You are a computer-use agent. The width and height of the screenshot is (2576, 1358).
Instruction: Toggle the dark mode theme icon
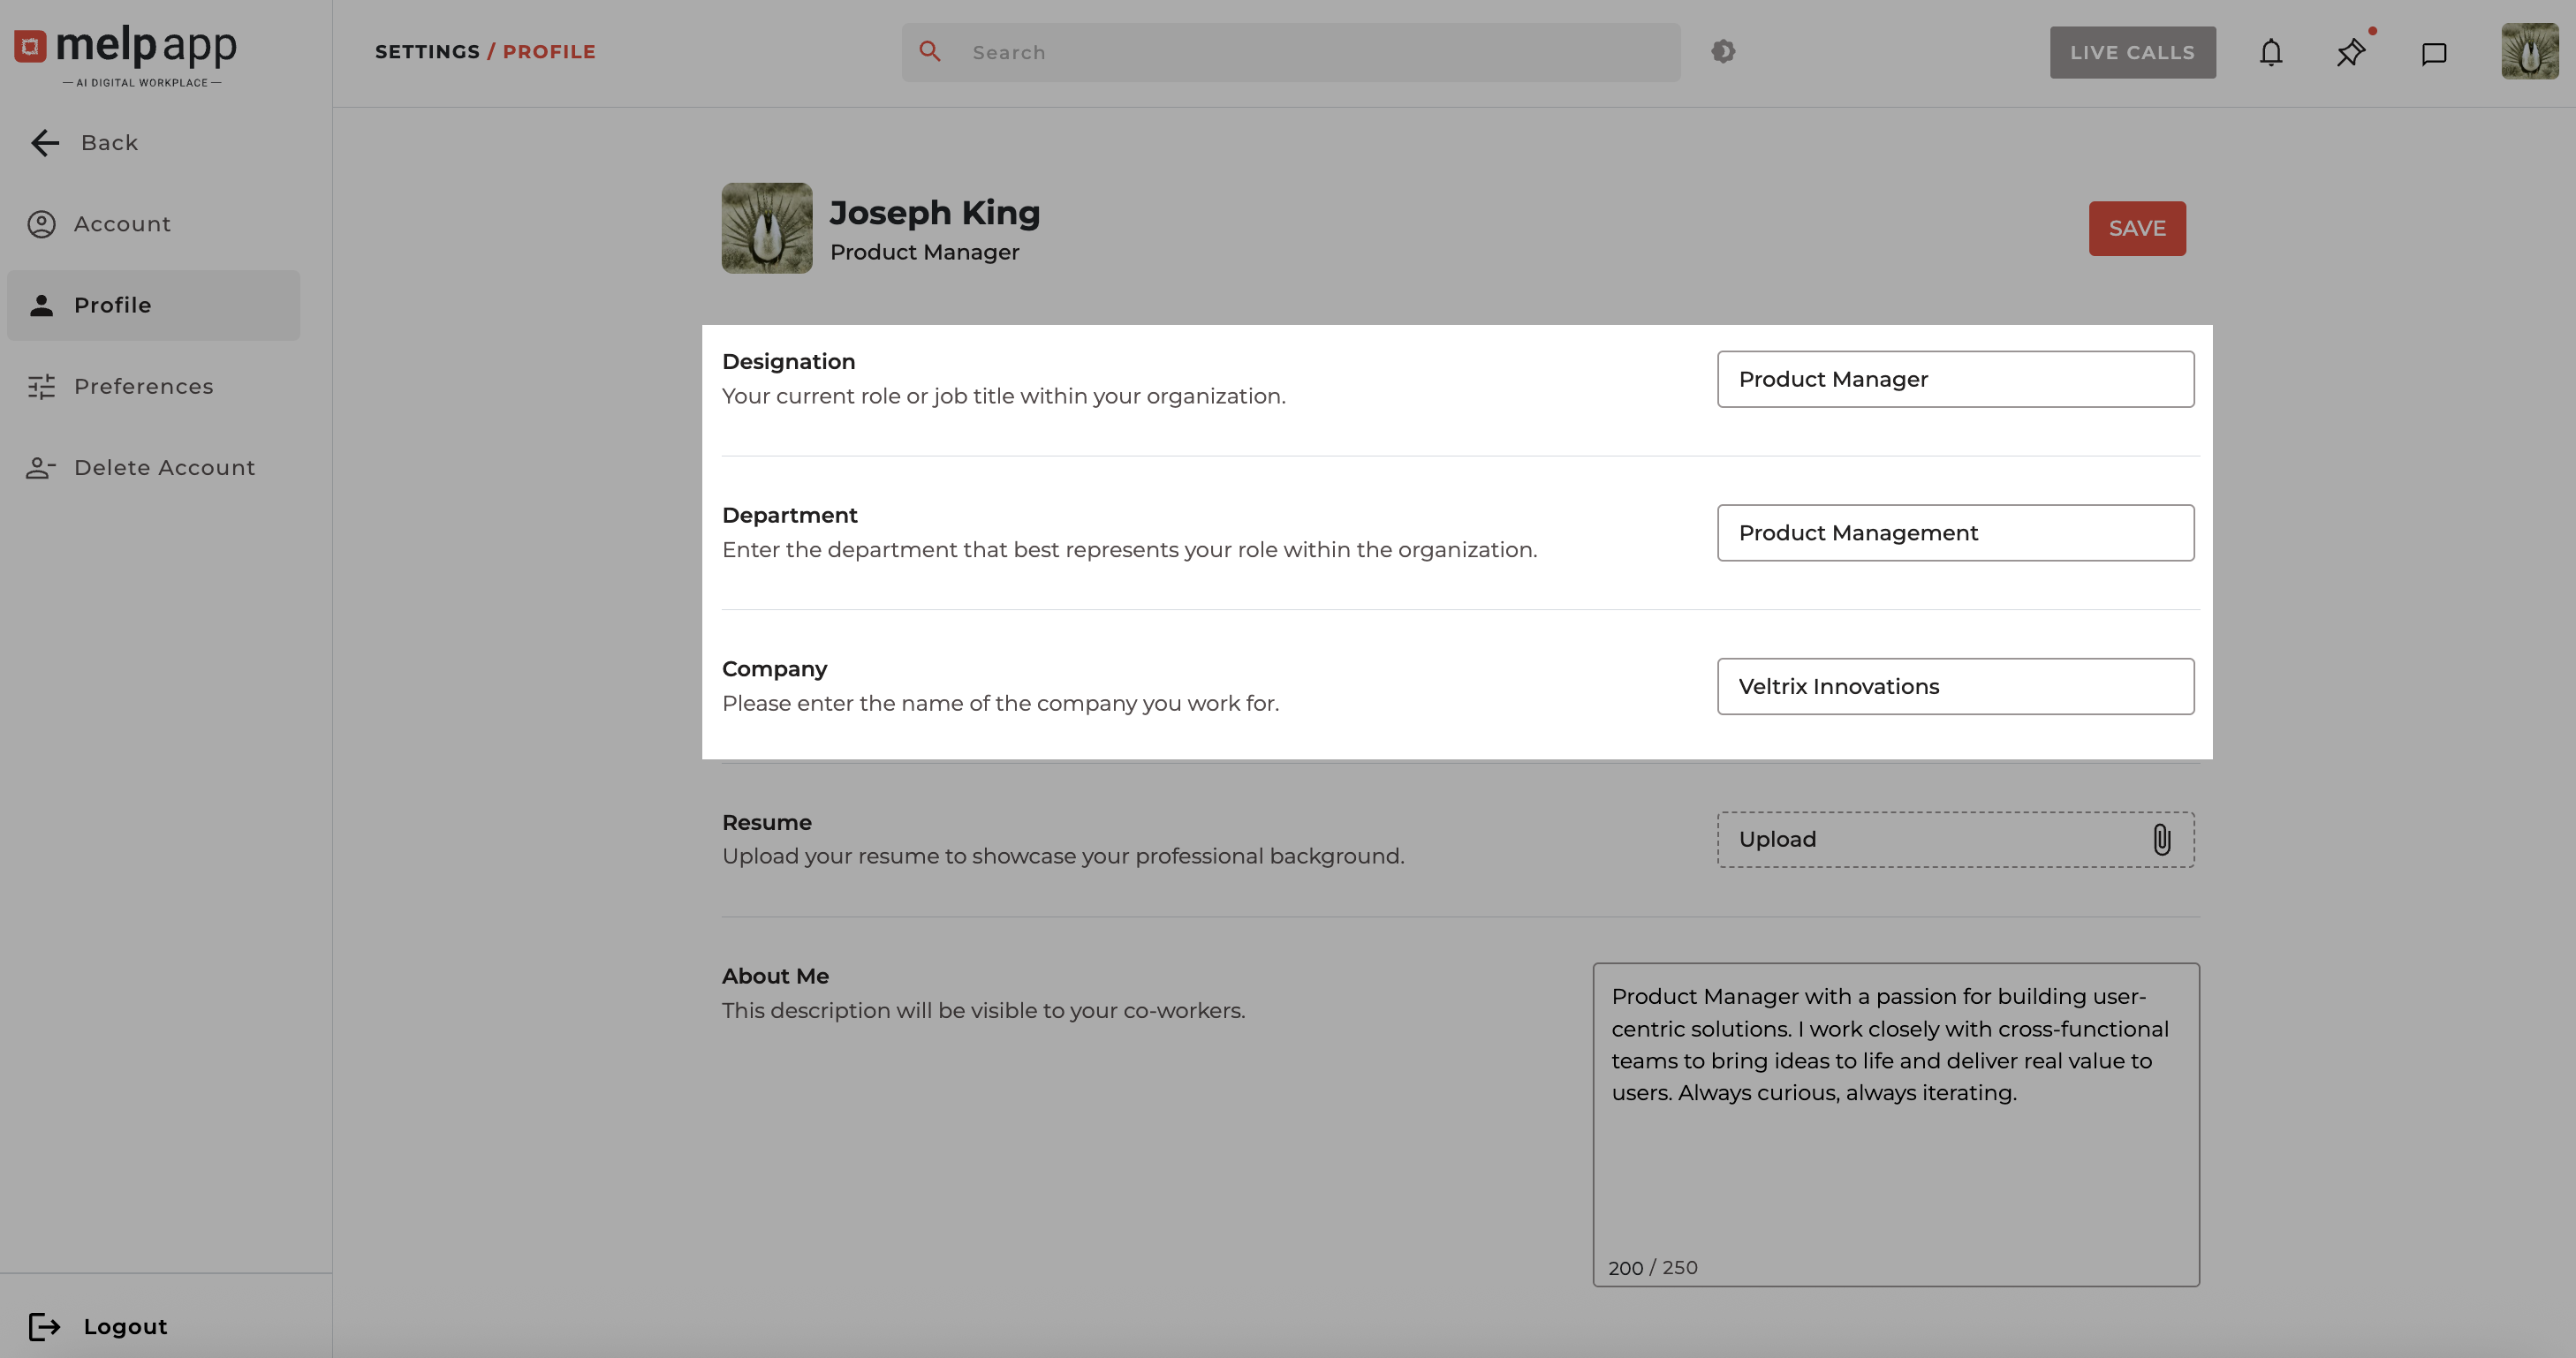1723,52
